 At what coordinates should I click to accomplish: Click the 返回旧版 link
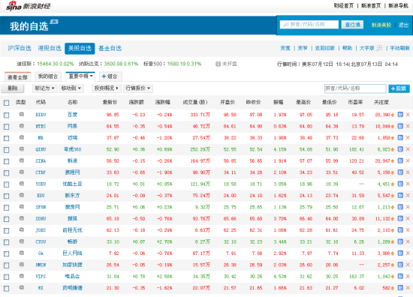tap(324, 48)
